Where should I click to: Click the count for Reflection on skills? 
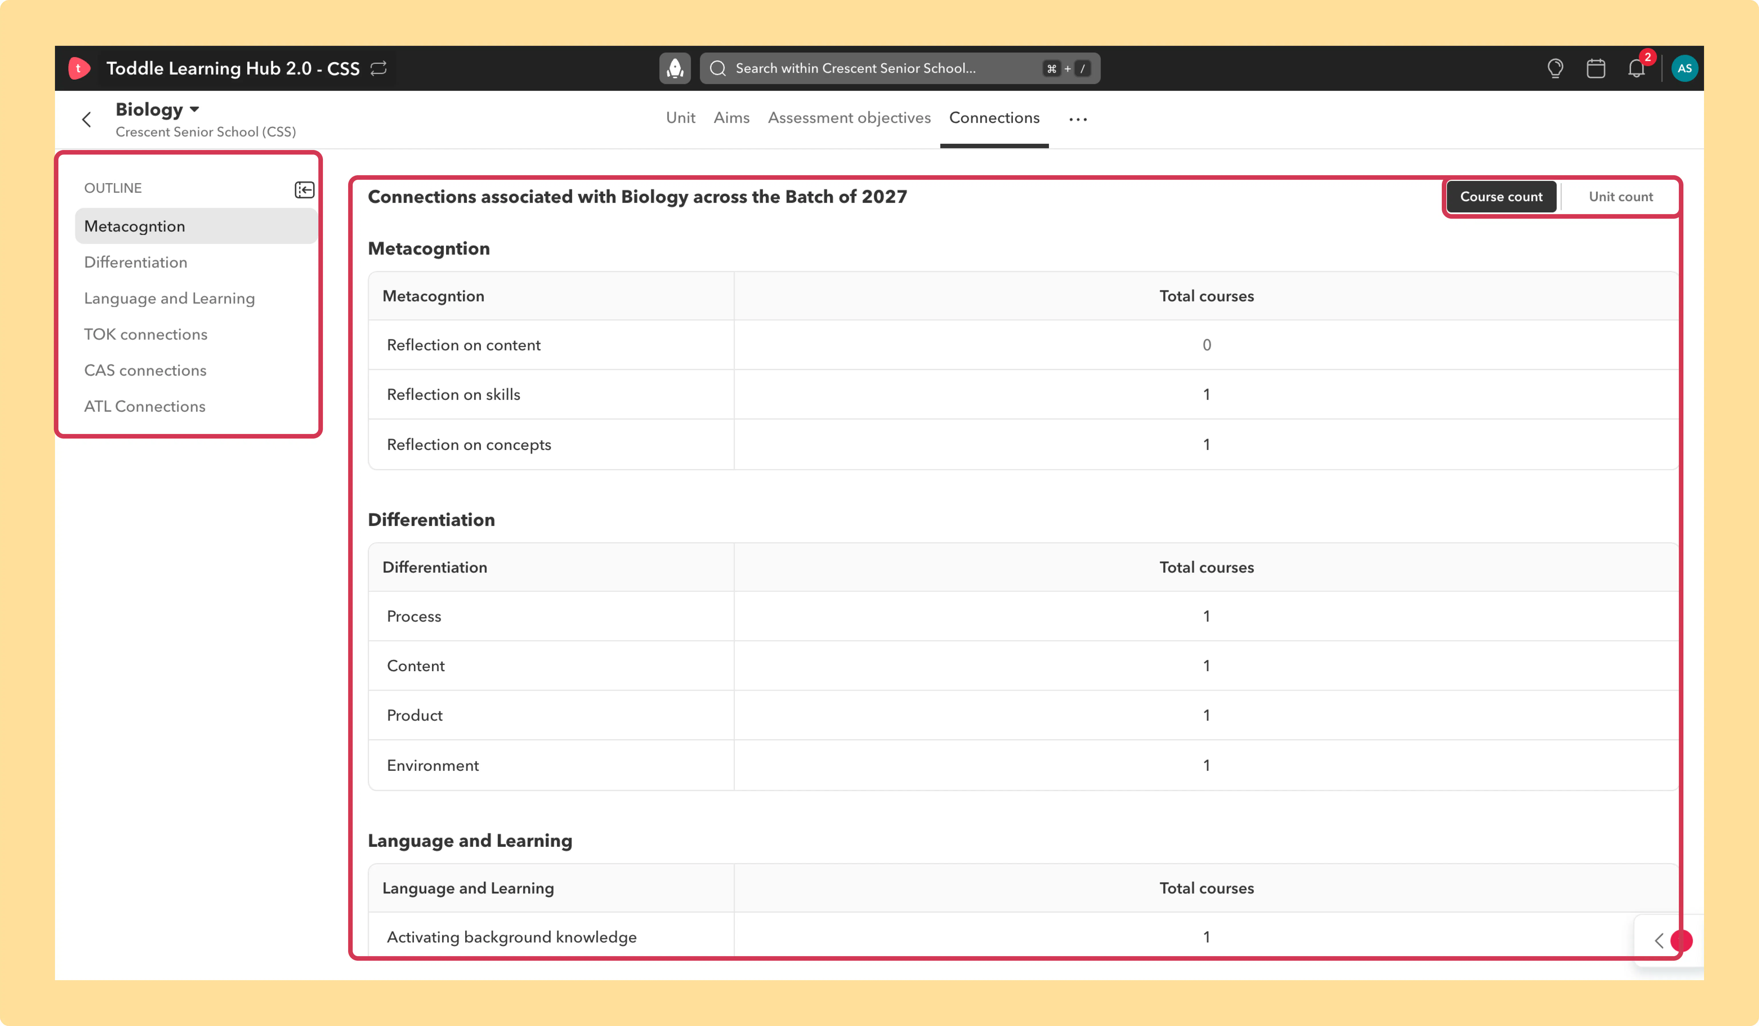pyautogui.click(x=1207, y=394)
